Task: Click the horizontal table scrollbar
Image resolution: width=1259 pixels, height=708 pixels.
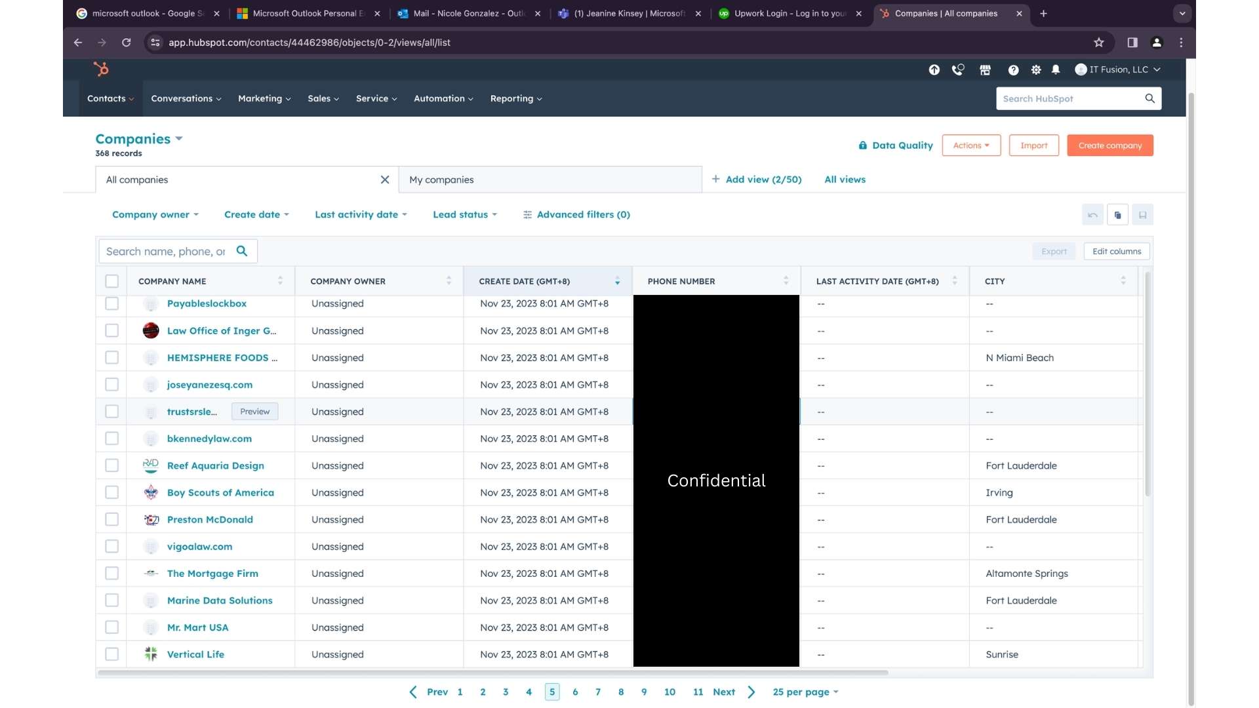Action: [x=492, y=673]
